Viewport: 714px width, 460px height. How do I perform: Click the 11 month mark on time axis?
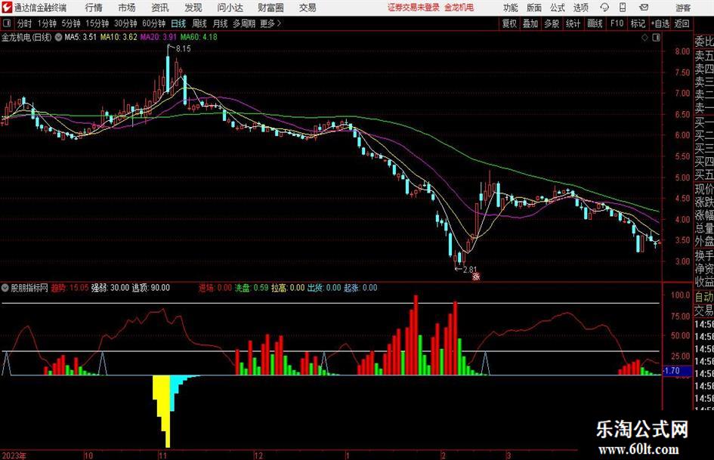point(162,455)
